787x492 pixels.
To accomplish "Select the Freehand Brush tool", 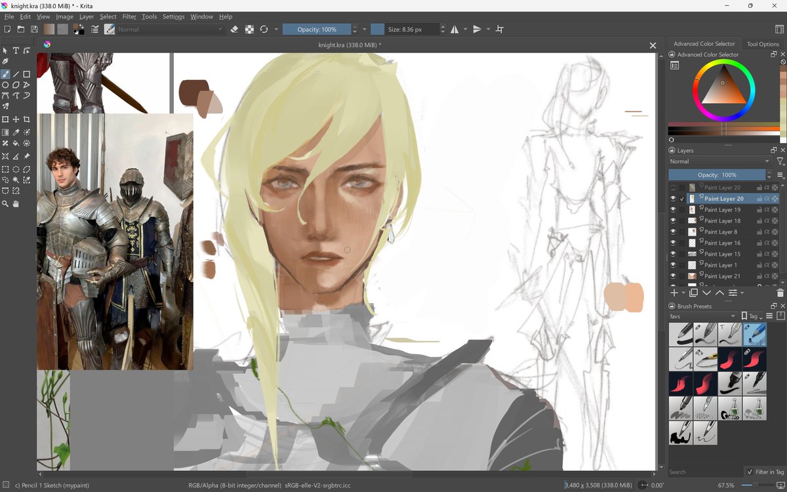I will (5, 74).
